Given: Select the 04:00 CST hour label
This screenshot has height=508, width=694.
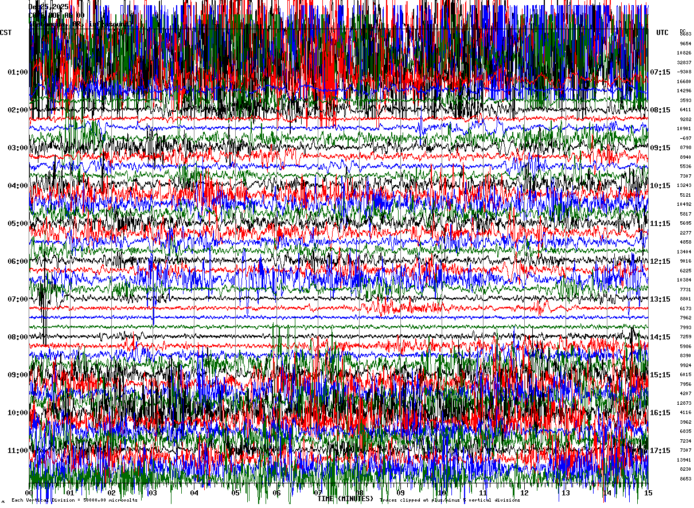Looking at the screenshot, I should tap(18, 186).
